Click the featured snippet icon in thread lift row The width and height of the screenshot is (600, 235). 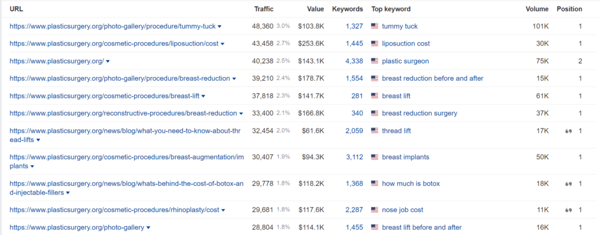click(x=568, y=131)
